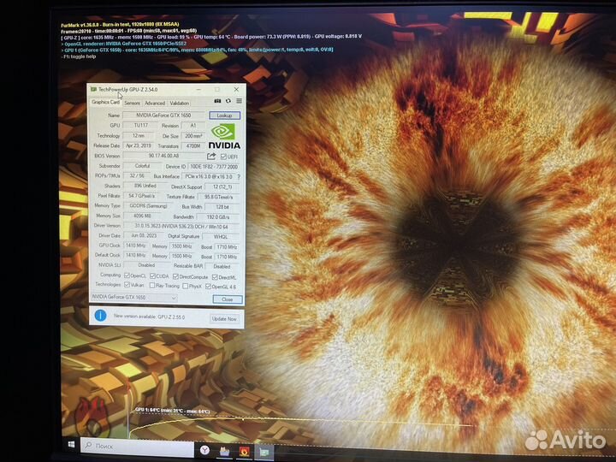Image resolution: width=616 pixels, height=462 pixels.
Task: Click the NVIDIA logo in GPU-Z
Action: (x=224, y=135)
